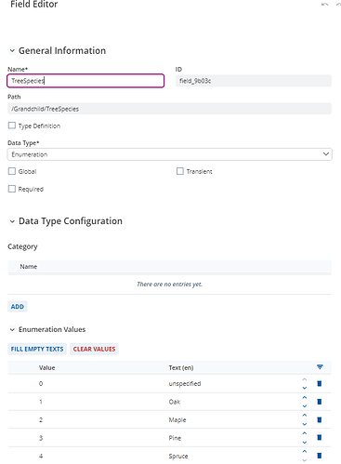The width and height of the screenshot is (341, 464).
Task: Collapse the Enumeration Values section
Action: (x=12, y=329)
